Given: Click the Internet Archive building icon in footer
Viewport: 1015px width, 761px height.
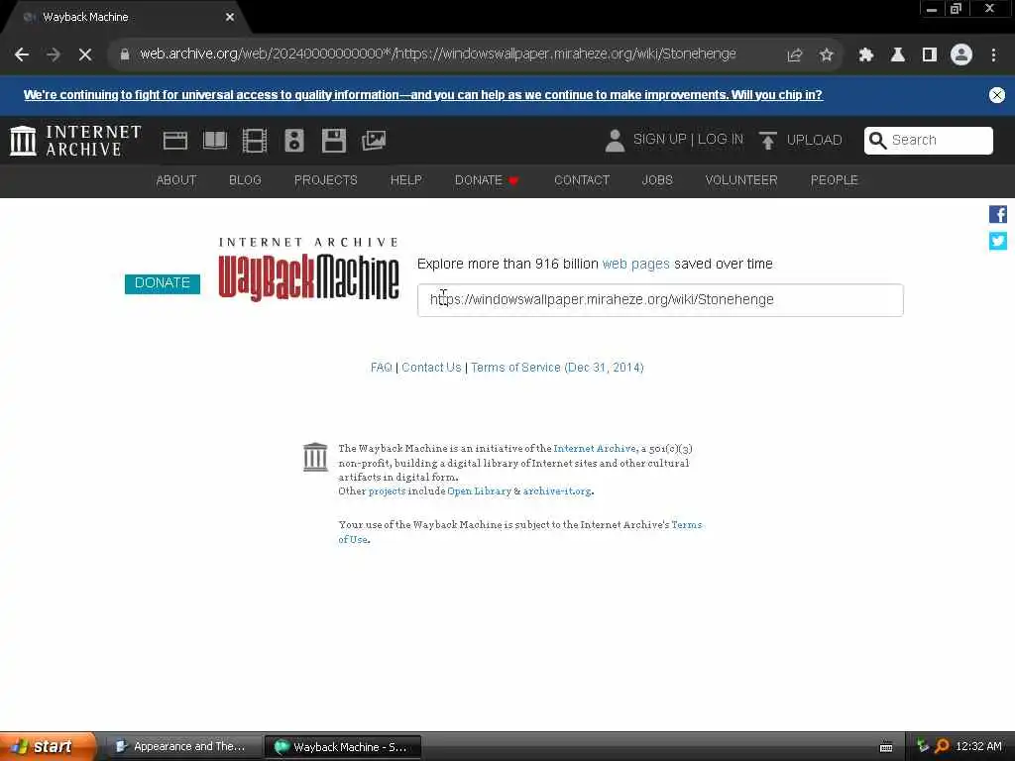Looking at the screenshot, I should pyautogui.click(x=315, y=457).
